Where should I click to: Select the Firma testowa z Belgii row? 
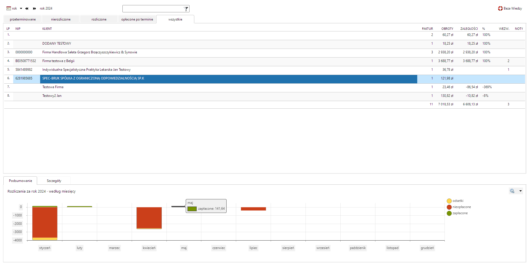pos(58,61)
